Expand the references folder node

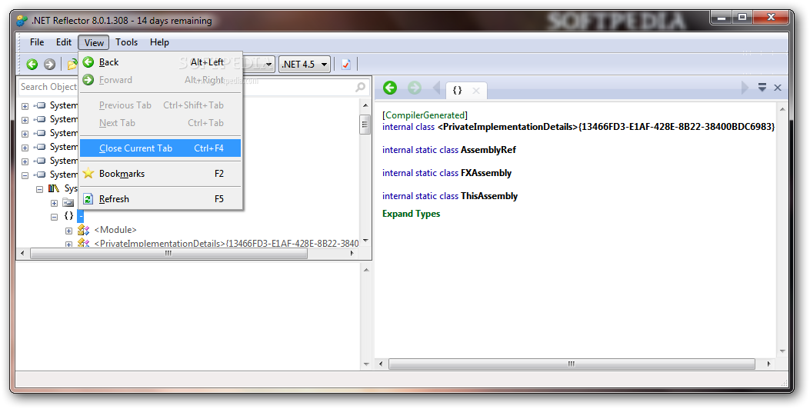pyautogui.click(x=55, y=204)
